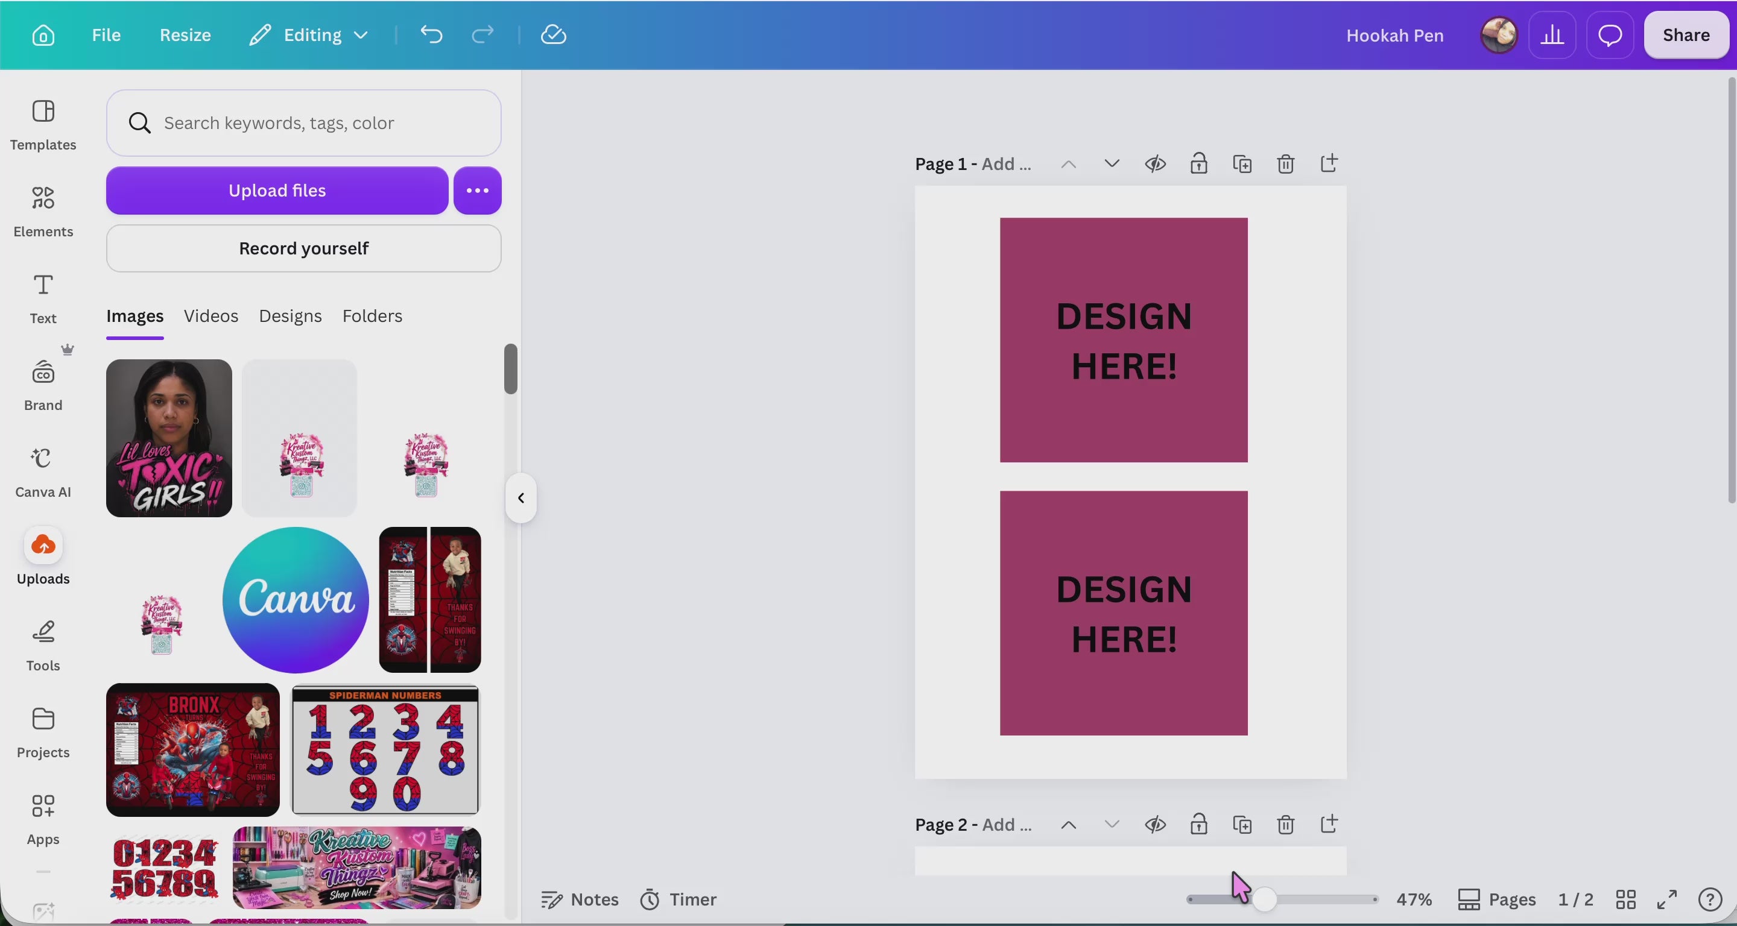Click the zoom slider handle
The width and height of the screenshot is (1737, 926).
point(1265,899)
